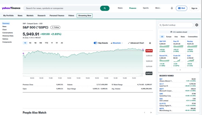The height and width of the screenshot is (115, 202).
Task: Open Markets in navigation bar
Action: coord(30,16)
